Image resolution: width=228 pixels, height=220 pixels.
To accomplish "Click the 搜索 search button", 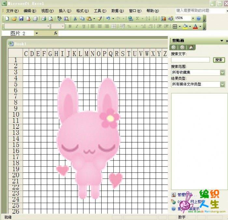I will (x=219, y=60).
